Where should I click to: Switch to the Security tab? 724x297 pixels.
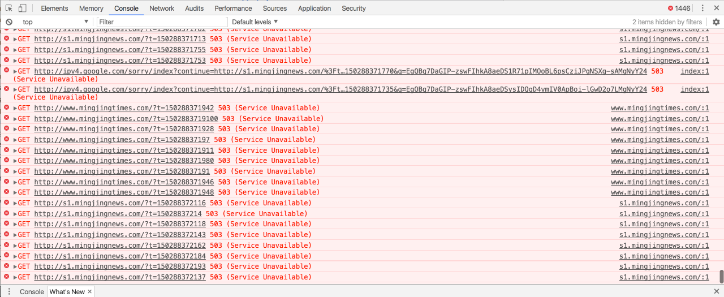(354, 8)
